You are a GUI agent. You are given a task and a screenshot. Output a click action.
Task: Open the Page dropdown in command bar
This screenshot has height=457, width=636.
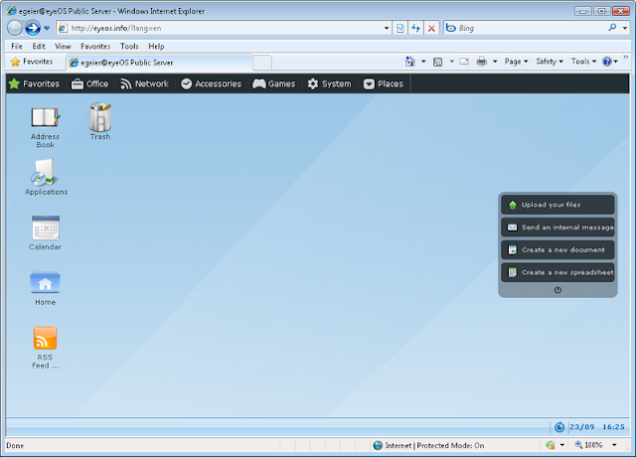[x=517, y=62]
